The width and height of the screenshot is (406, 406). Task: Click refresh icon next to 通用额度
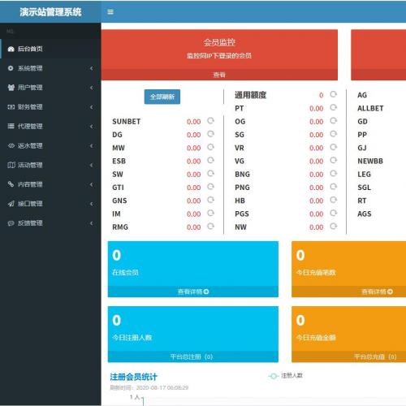pyautogui.click(x=334, y=94)
